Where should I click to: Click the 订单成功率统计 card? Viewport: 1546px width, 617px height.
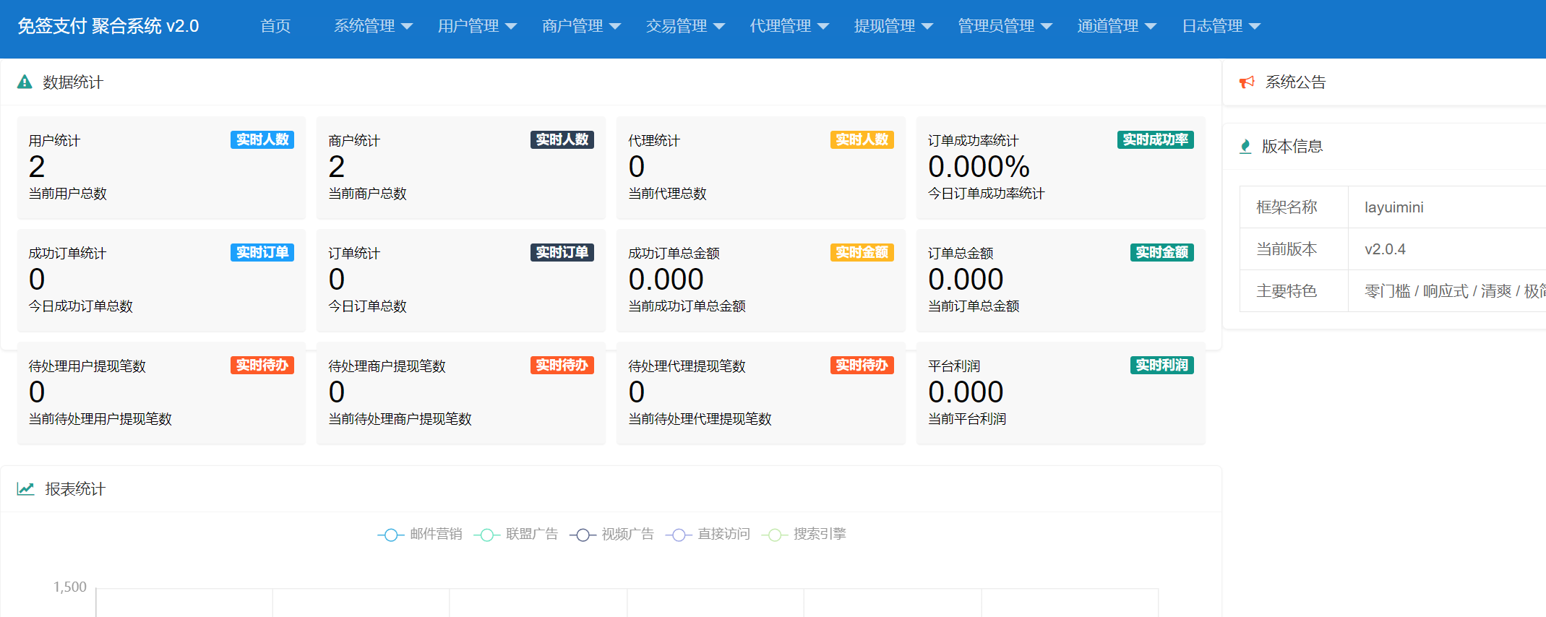(1060, 168)
